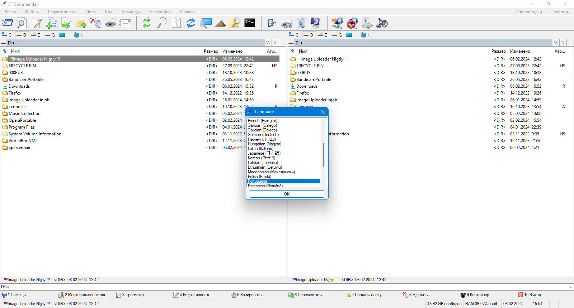
Task: Expand the D:\> command line dropdown
Action: [570, 287]
